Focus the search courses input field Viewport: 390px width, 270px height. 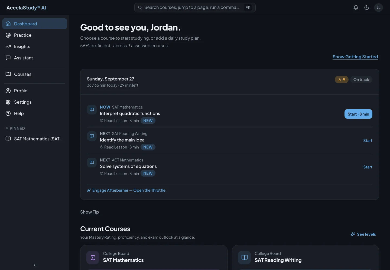195,8
